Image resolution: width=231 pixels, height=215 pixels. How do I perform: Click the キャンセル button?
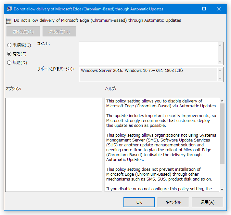coord(173,202)
